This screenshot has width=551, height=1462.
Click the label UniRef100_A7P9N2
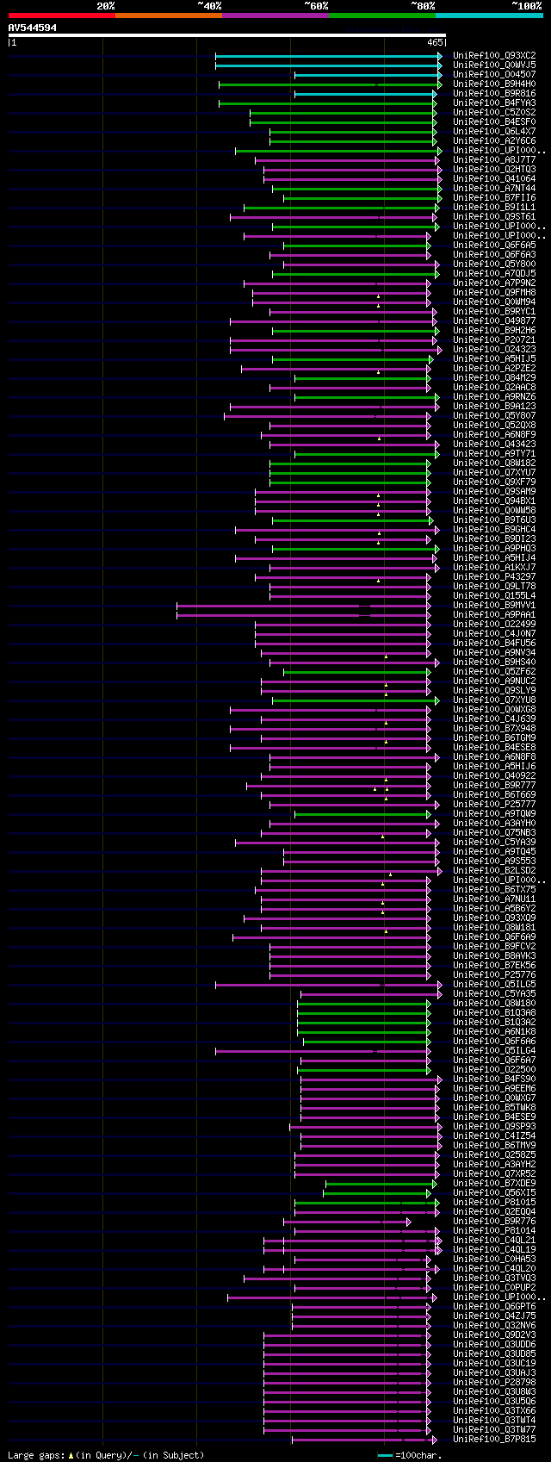pyautogui.click(x=494, y=283)
